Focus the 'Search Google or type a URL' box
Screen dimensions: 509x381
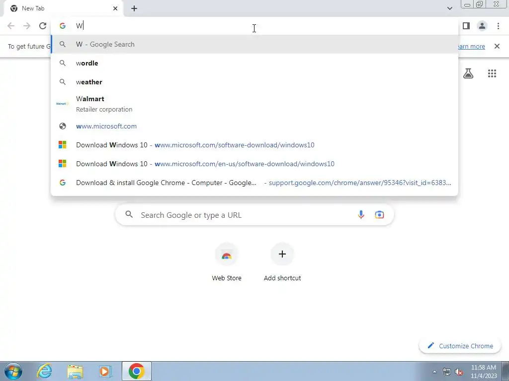(254, 215)
